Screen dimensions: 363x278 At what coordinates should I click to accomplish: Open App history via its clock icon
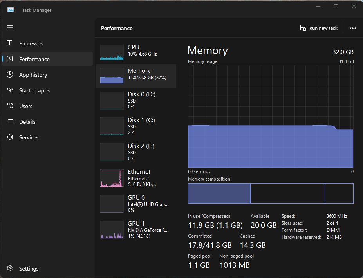pyautogui.click(x=10, y=75)
